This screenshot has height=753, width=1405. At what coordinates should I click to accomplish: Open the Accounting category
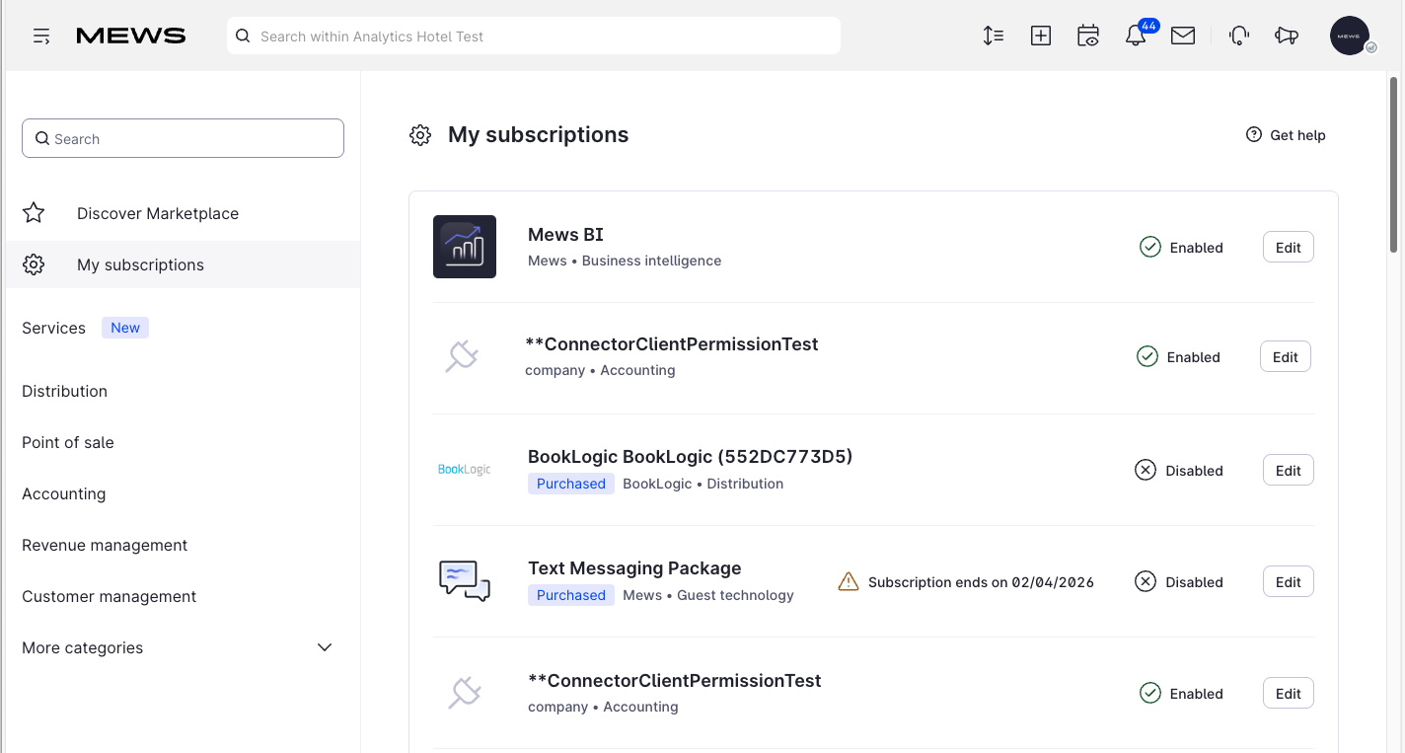coord(63,493)
